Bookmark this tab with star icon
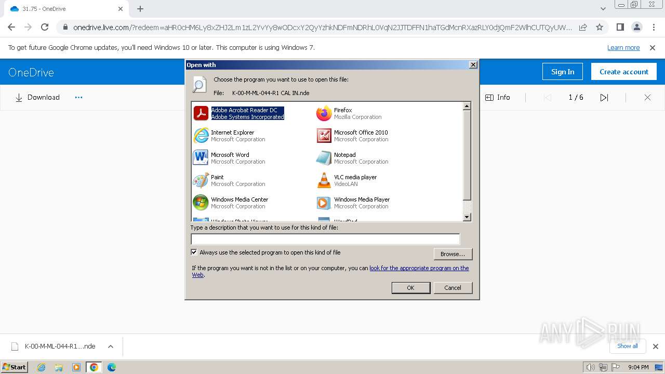 pyautogui.click(x=600, y=27)
